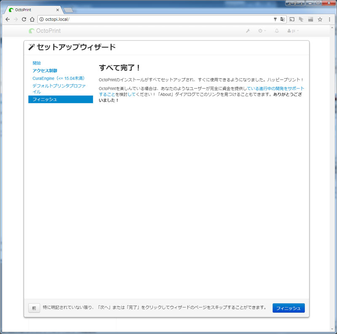This screenshot has height=334, width=337.
Task: Click the grey extension icon left of star
Action: tap(310, 19)
